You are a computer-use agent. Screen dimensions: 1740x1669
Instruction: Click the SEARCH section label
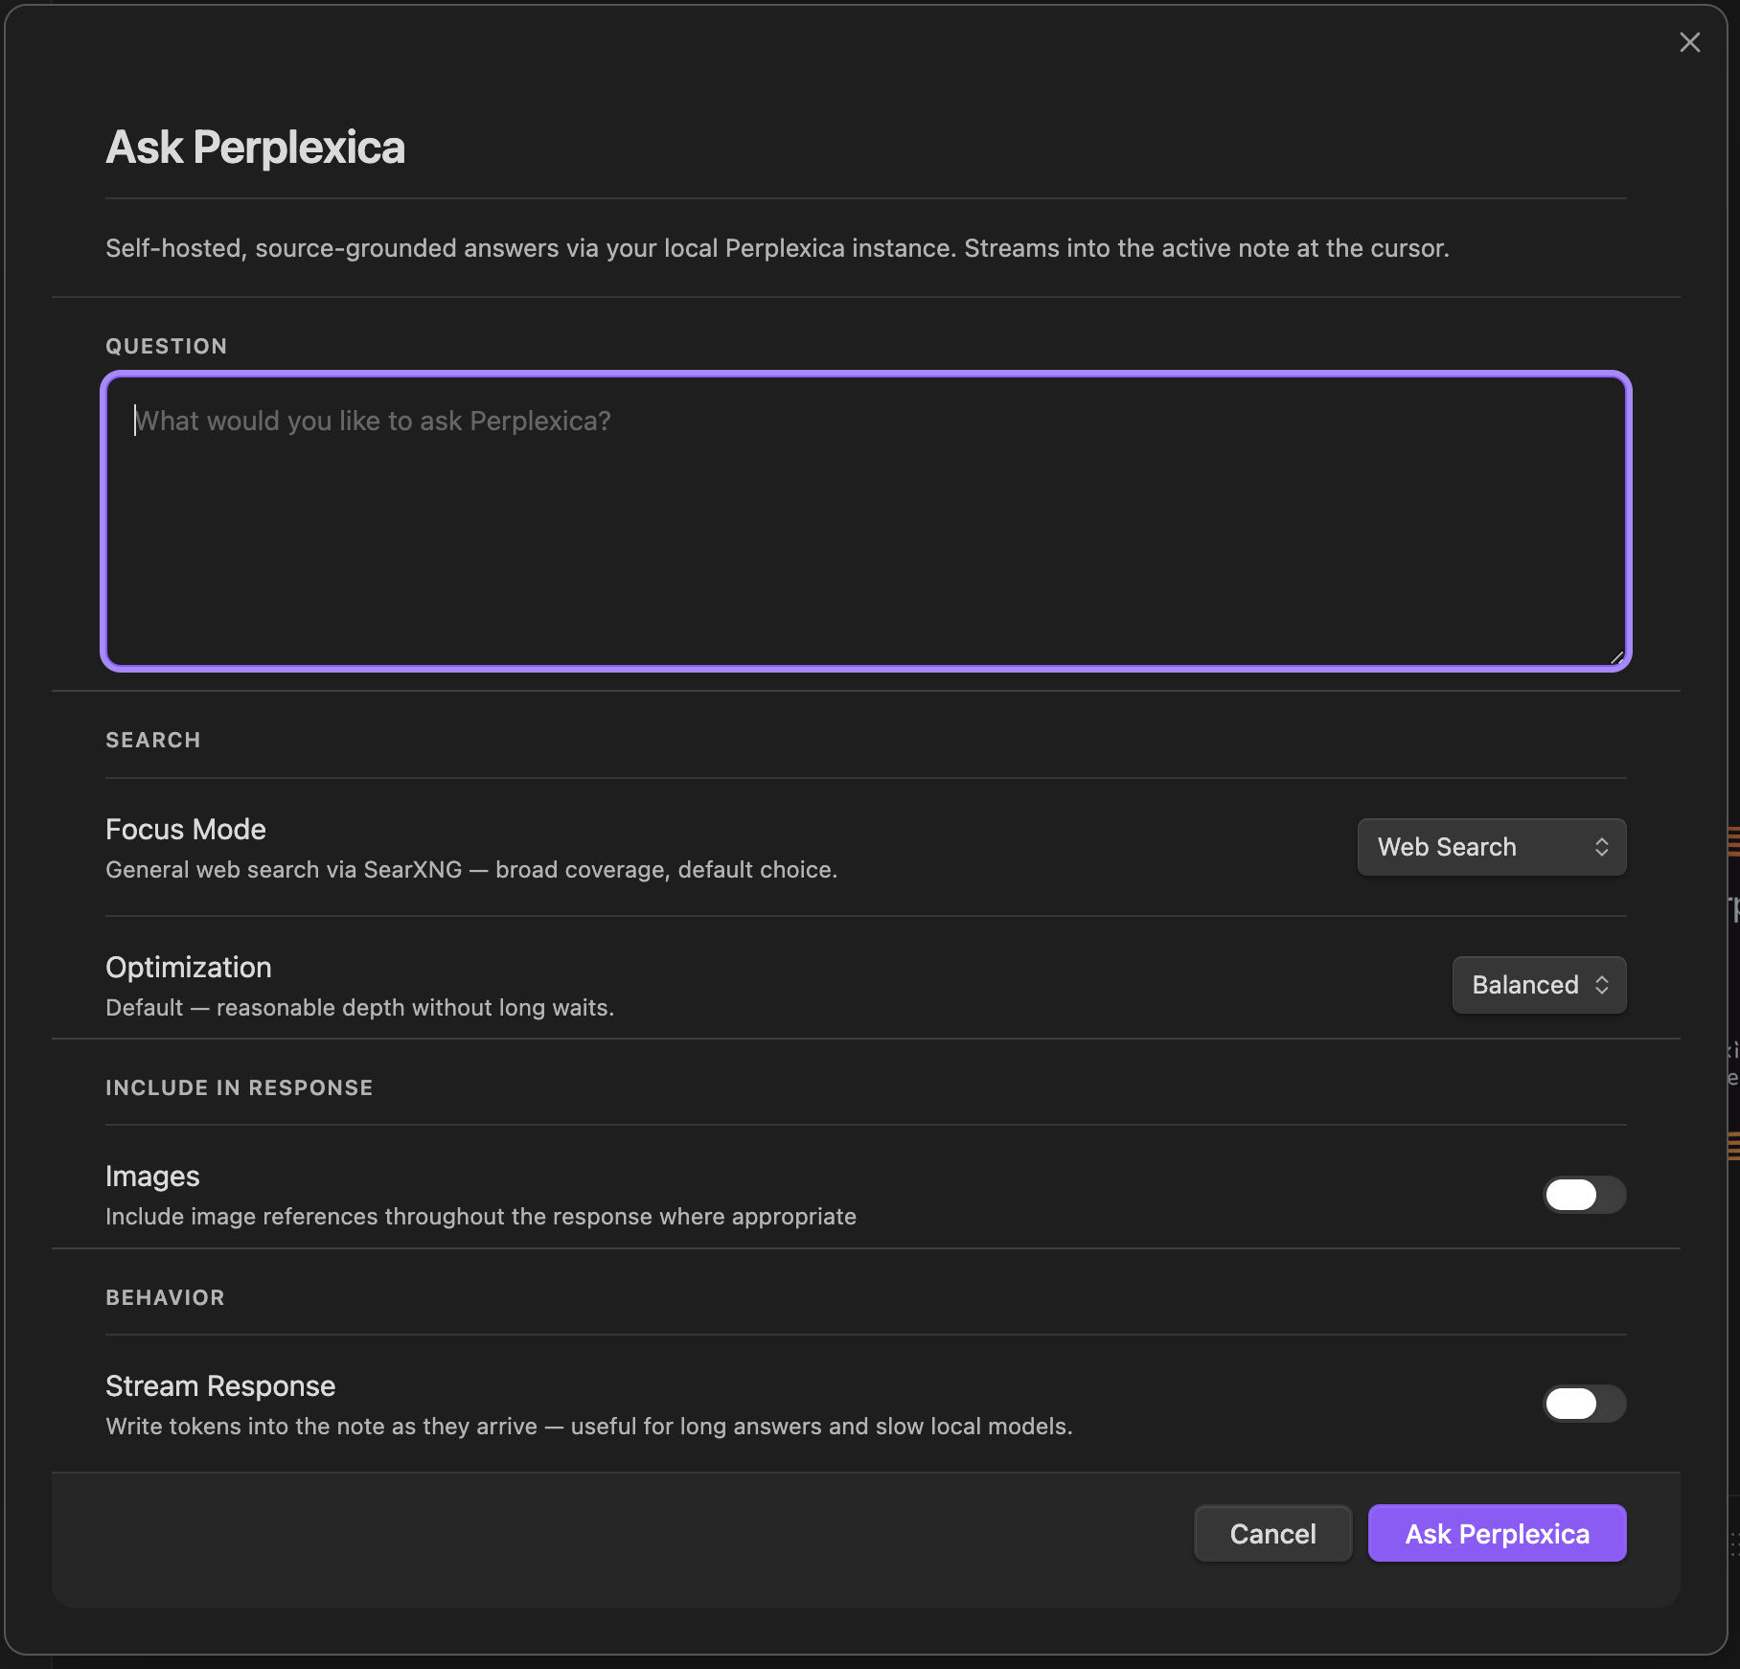click(x=152, y=740)
